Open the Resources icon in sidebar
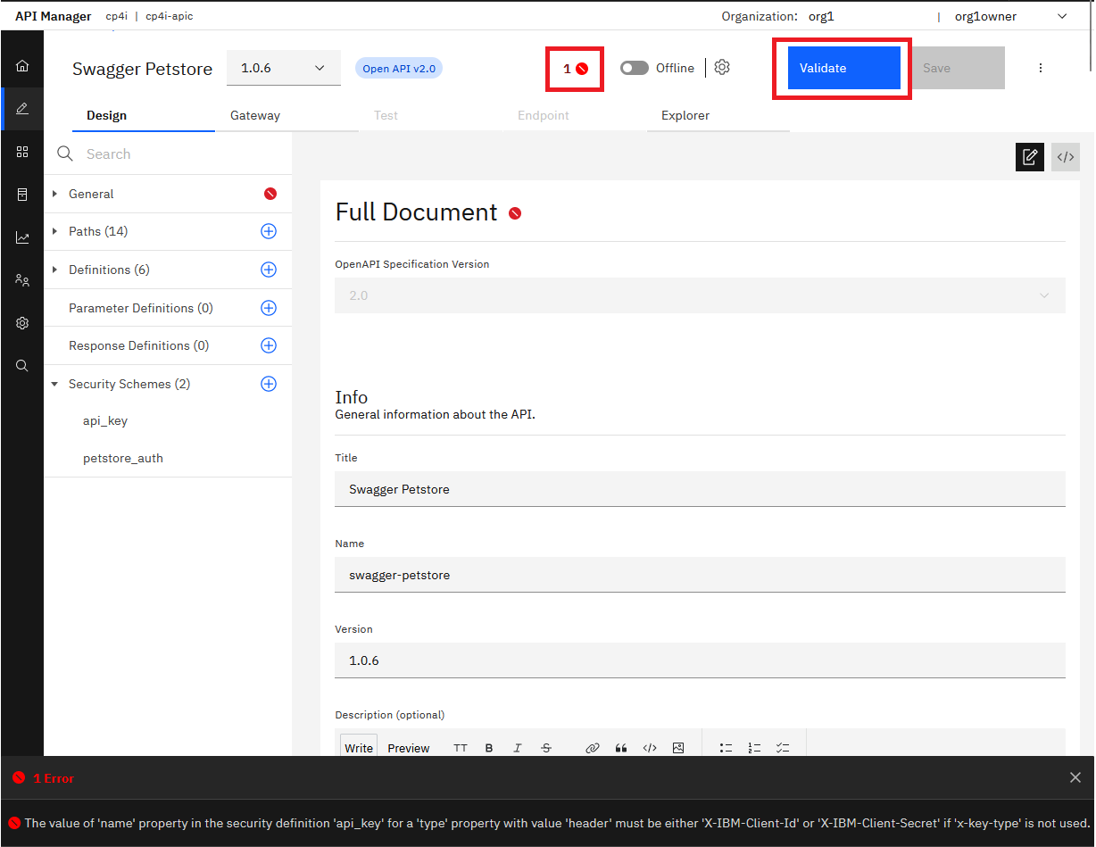 22,195
